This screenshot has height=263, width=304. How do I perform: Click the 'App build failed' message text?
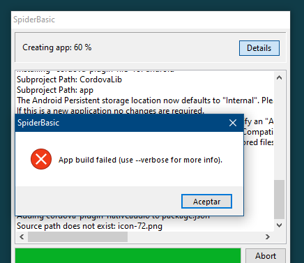[140, 160]
